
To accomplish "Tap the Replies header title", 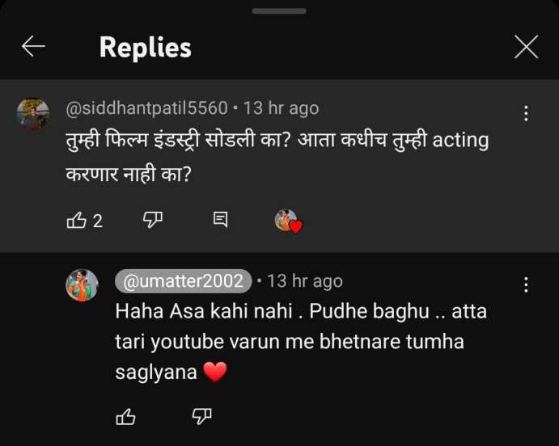I will click(145, 47).
